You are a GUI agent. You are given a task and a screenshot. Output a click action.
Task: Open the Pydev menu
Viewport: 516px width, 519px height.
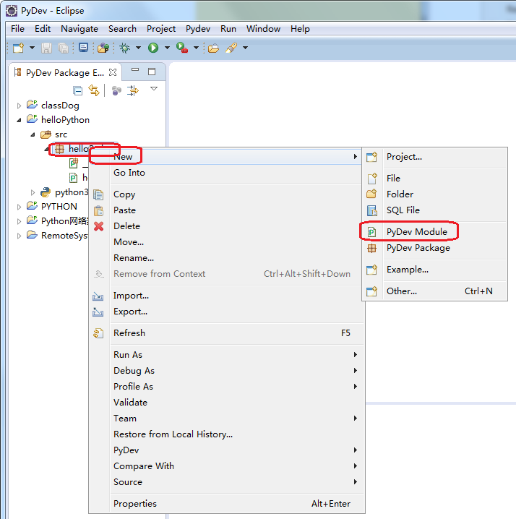198,29
